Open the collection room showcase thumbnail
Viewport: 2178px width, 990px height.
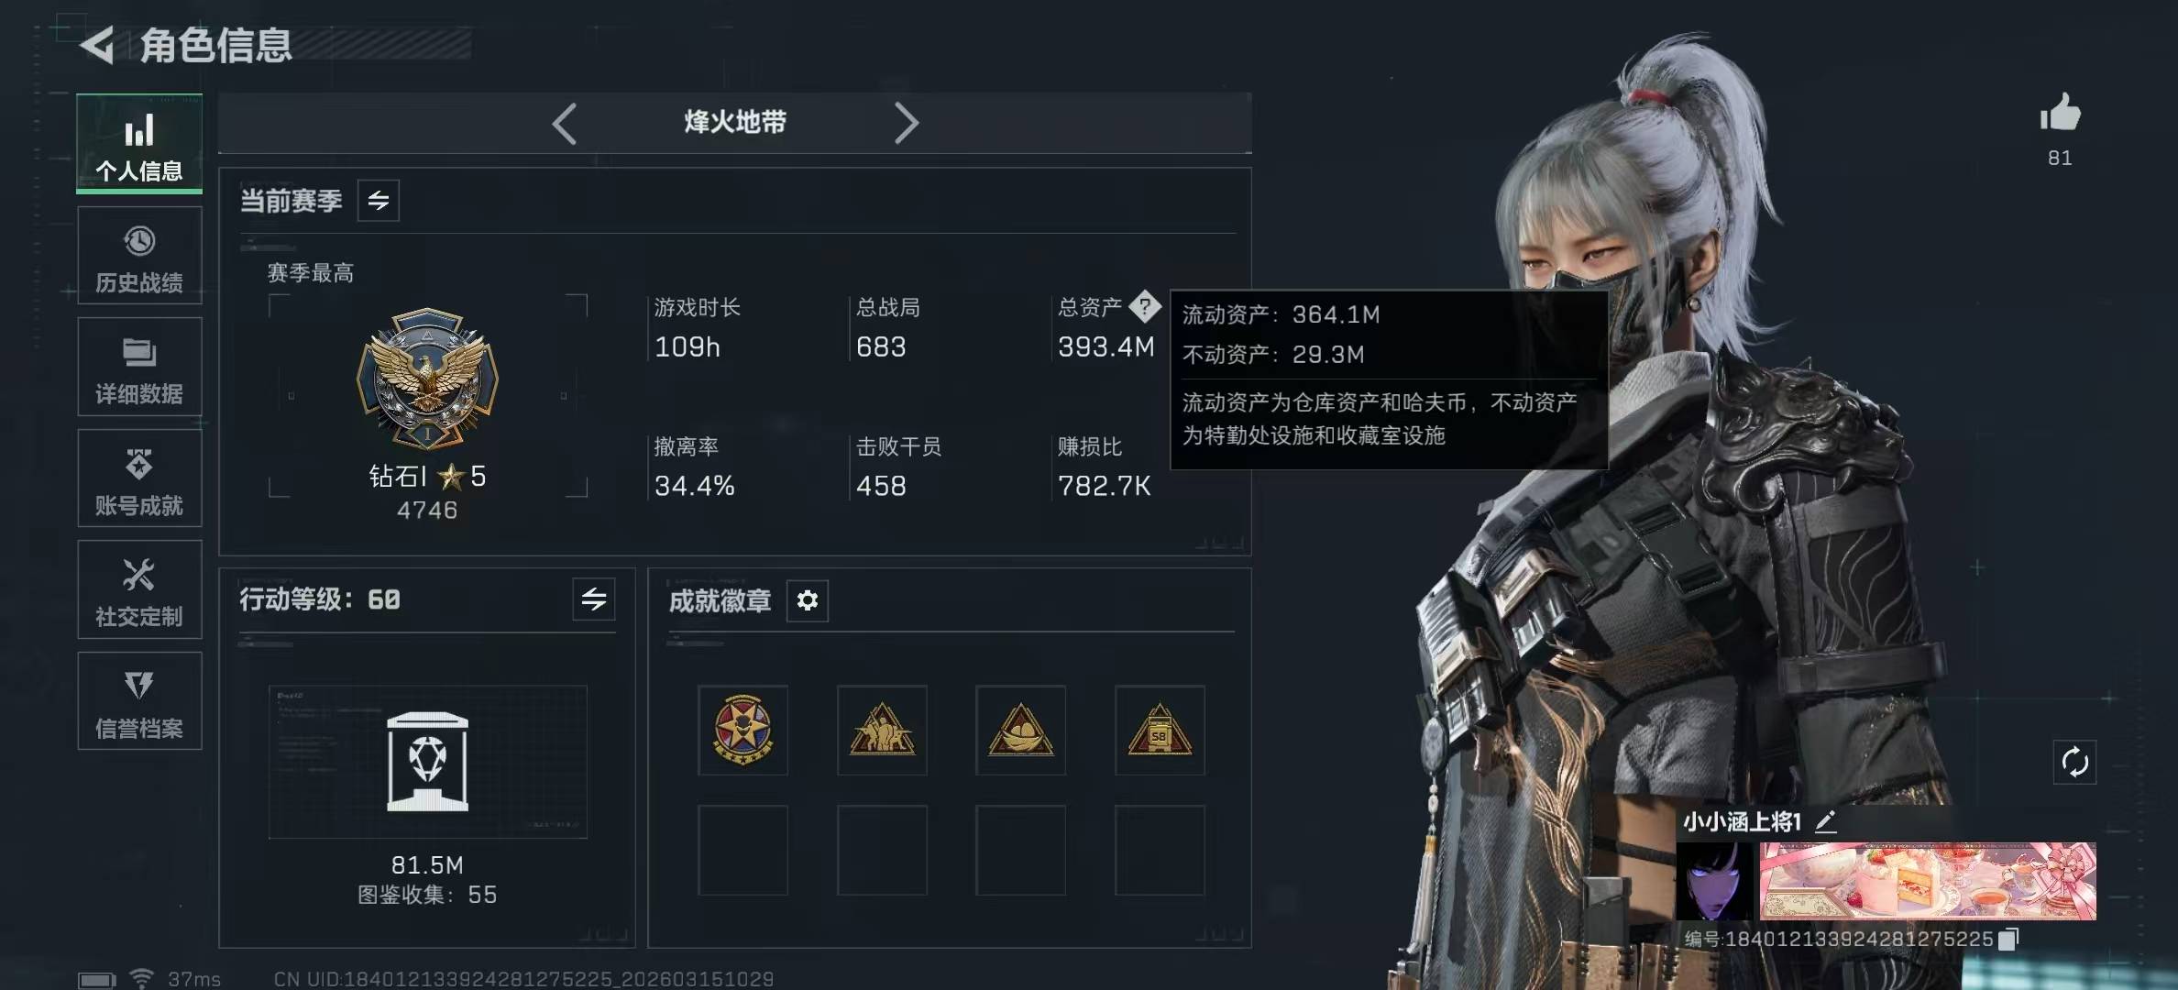[427, 762]
